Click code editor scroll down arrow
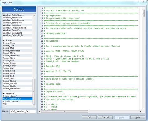This screenshot has width=148, height=121. [143, 109]
